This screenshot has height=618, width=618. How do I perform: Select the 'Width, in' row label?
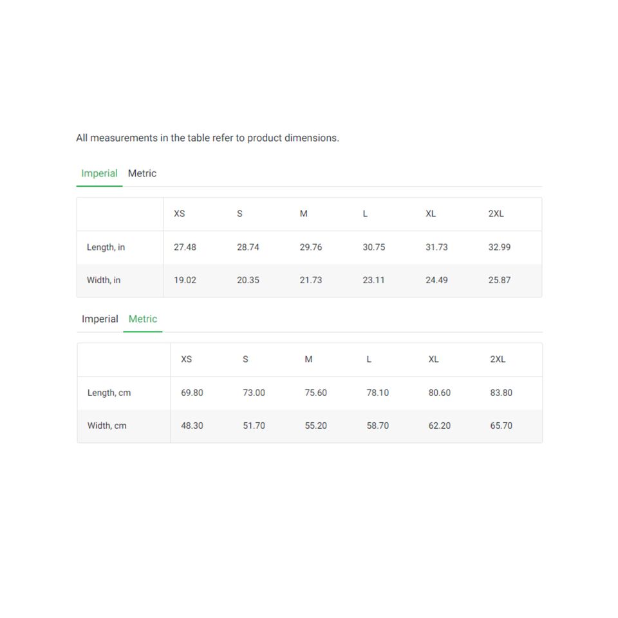(x=104, y=280)
